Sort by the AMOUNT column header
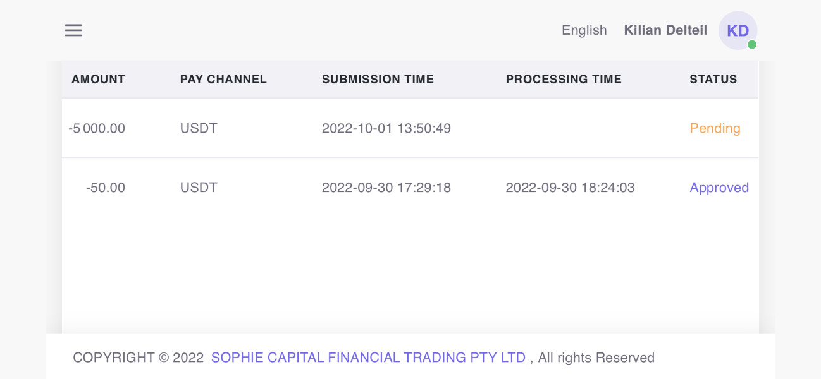Viewport: 821px width, 379px height. [x=98, y=80]
